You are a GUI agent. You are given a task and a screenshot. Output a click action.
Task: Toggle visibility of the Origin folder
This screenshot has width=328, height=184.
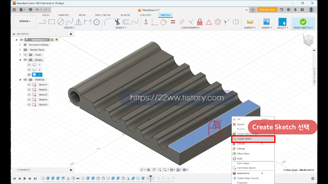coord(25,55)
